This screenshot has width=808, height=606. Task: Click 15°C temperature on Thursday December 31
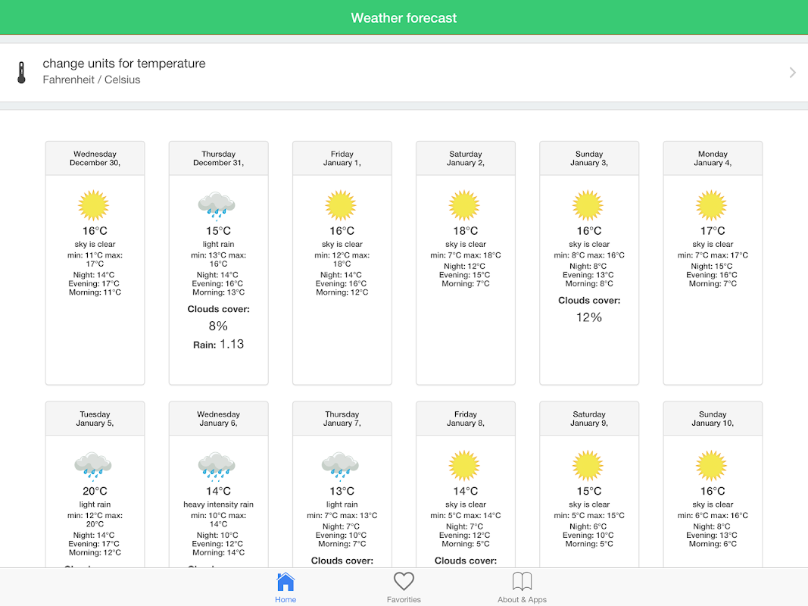(219, 231)
